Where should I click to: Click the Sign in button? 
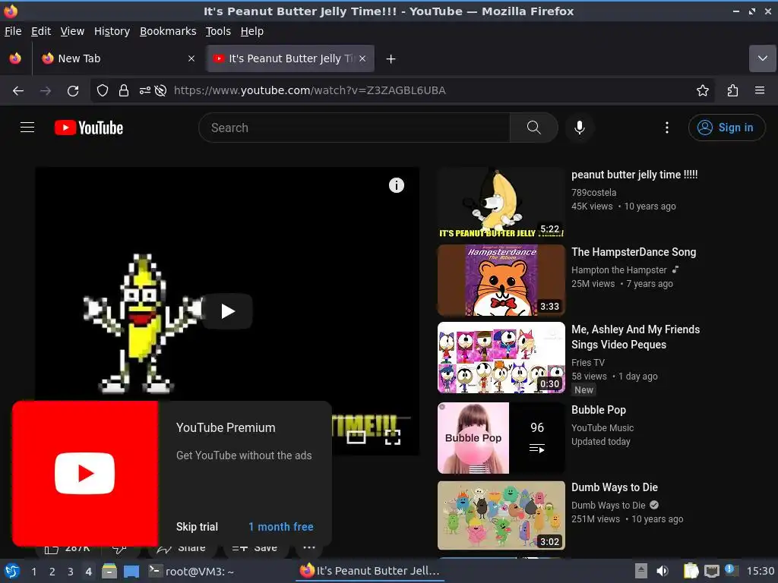coord(726,128)
